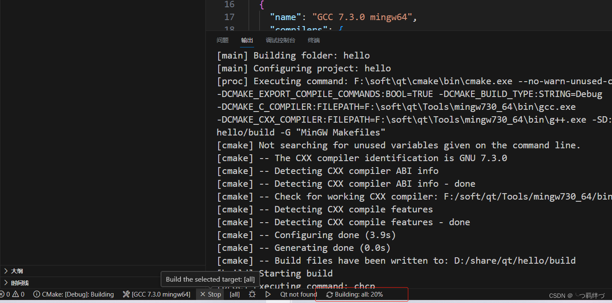This screenshot has height=303, width=612.
Task: Click 'hello/build -G "MinGW Makefiles"' line
Action: pyautogui.click(x=301, y=132)
